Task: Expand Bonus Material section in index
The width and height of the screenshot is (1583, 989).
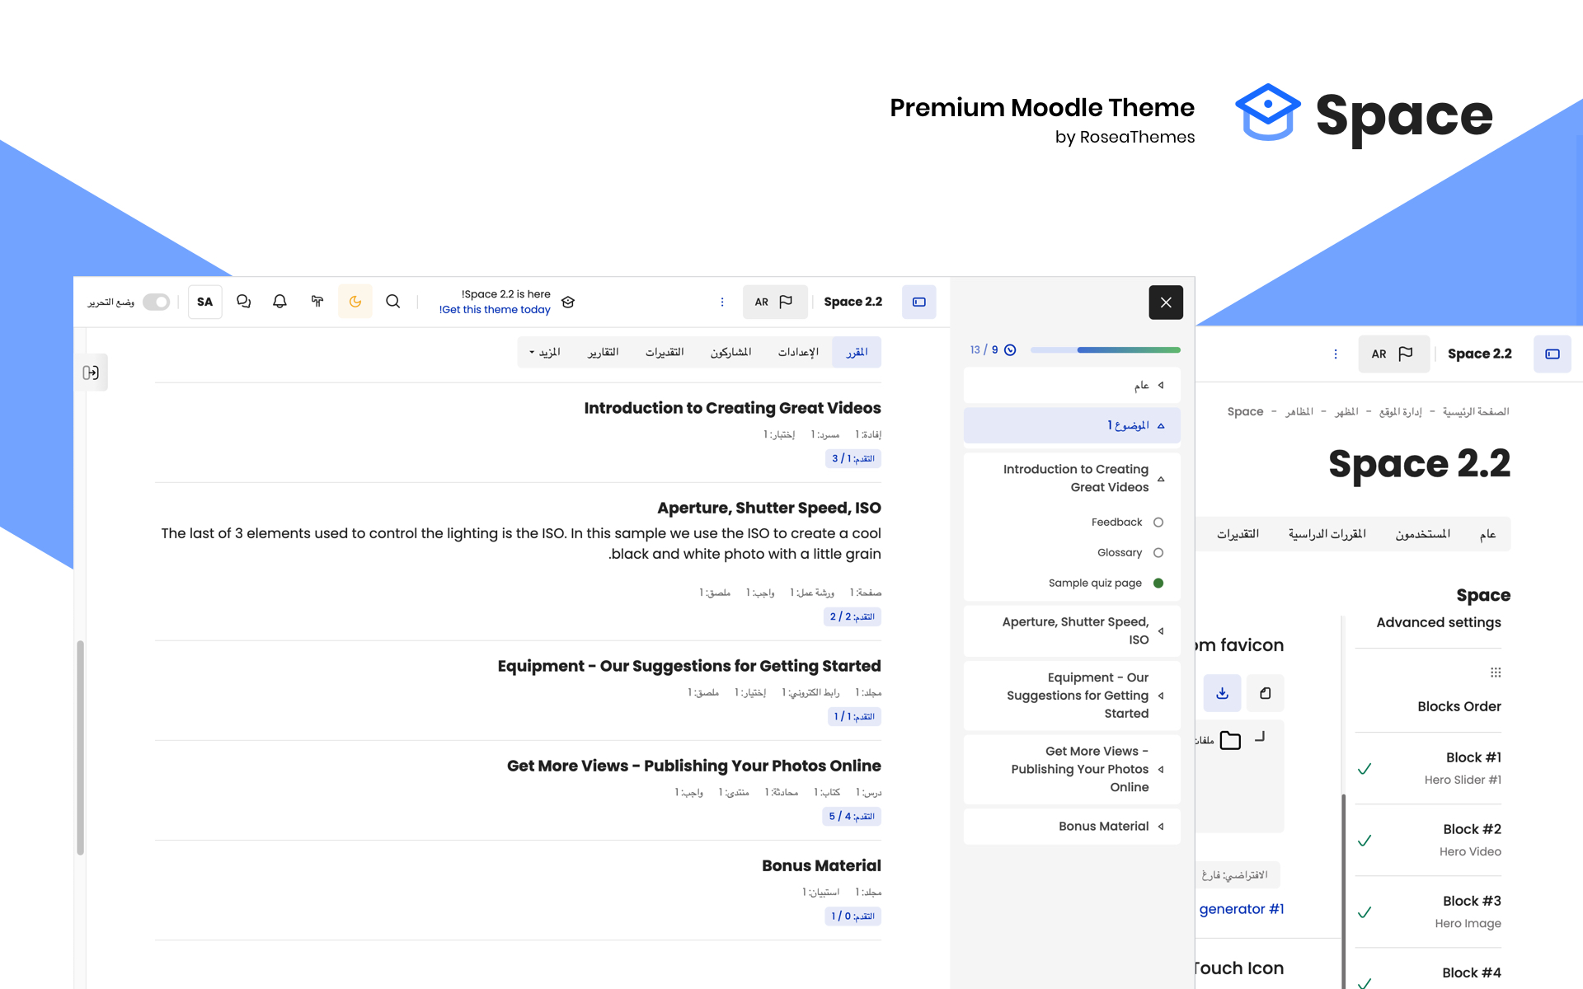Action: (1161, 827)
